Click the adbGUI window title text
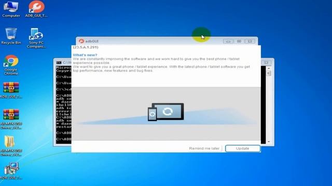This screenshot has width=332, height=186. [x=92, y=41]
